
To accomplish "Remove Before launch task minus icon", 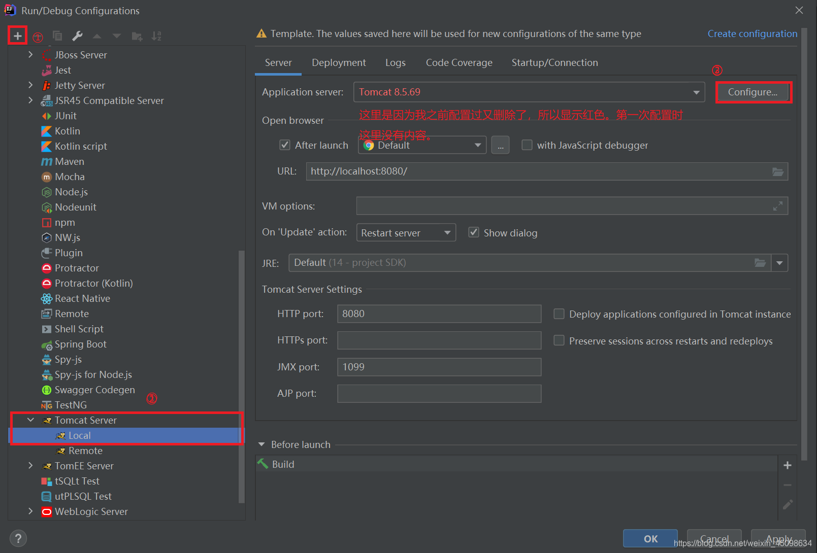I will coord(788,485).
